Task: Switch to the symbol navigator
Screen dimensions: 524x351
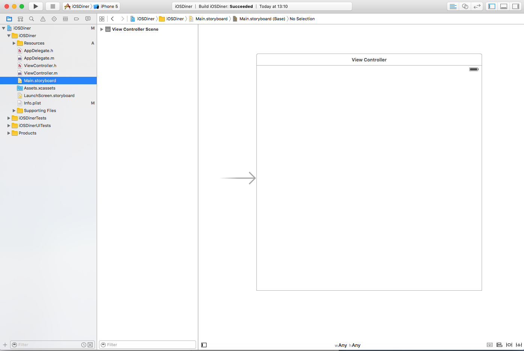Action: click(x=21, y=19)
